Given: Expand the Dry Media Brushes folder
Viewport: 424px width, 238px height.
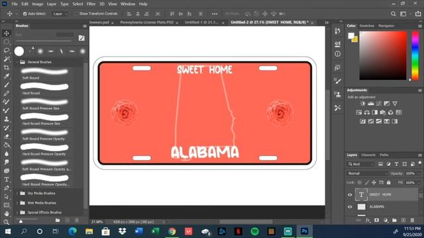Looking at the screenshot, I should pyautogui.click(x=17, y=193).
